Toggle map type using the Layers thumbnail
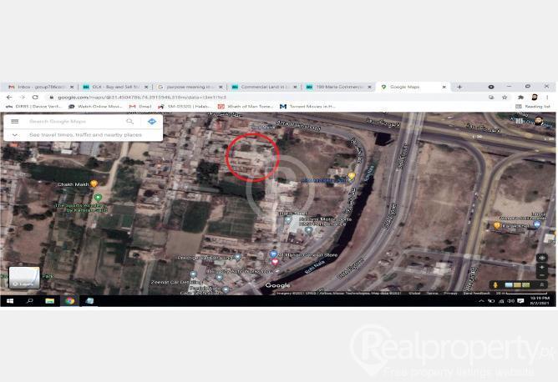 point(24,278)
